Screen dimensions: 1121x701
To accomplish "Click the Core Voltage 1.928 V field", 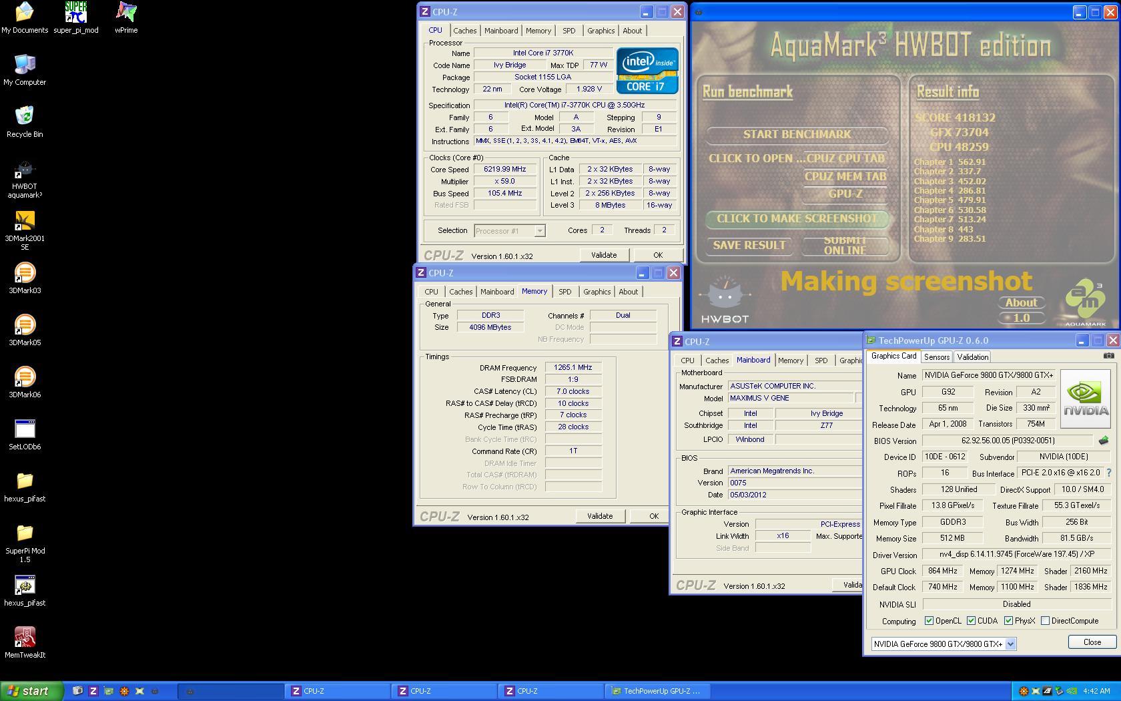I will pyautogui.click(x=589, y=89).
